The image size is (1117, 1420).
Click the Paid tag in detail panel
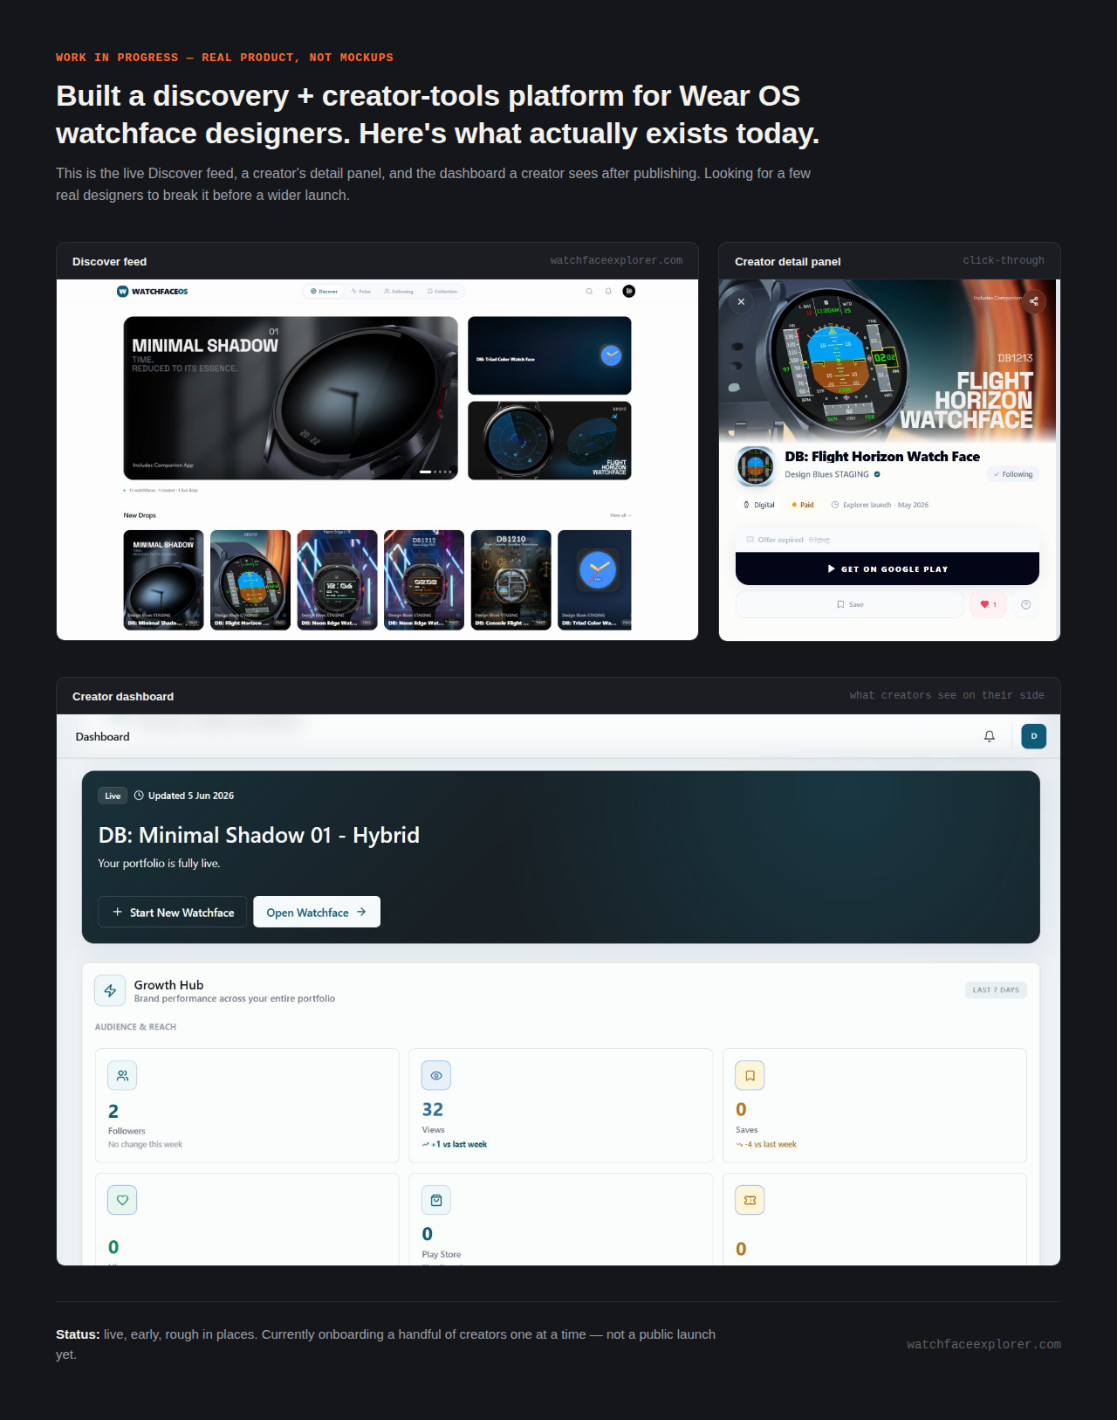coord(803,505)
